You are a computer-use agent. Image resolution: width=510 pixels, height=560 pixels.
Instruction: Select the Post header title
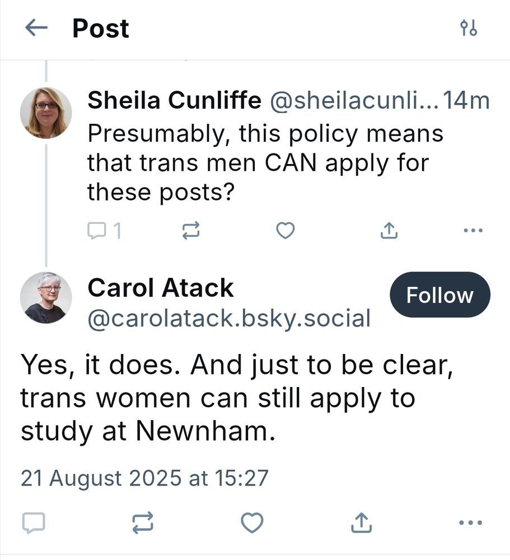(101, 29)
